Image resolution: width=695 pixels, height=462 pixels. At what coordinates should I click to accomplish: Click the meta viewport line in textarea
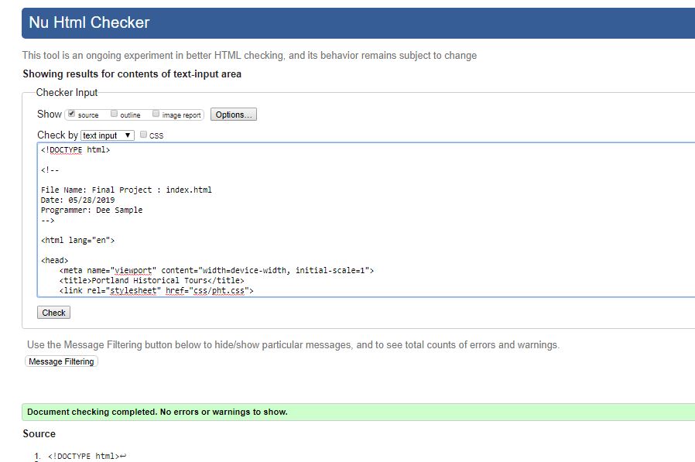[216, 270]
